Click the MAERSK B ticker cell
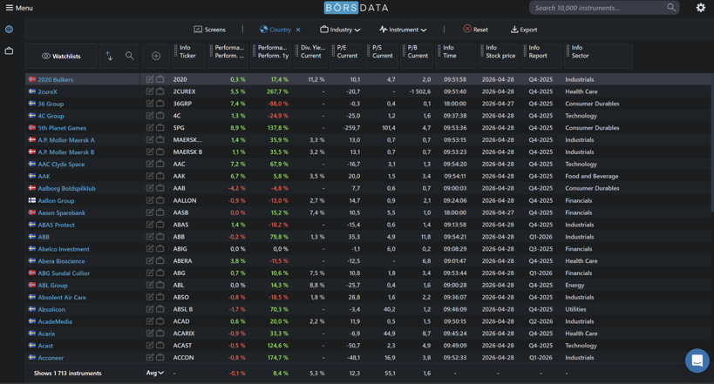Image resolution: width=714 pixels, height=384 pixels. tap(187, 152)
